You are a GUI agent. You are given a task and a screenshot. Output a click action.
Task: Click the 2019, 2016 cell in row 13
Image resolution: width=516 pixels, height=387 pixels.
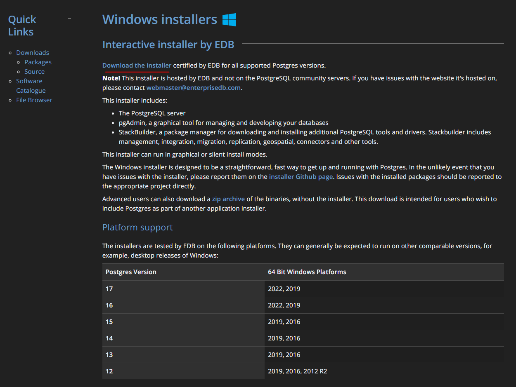(384, 355)
